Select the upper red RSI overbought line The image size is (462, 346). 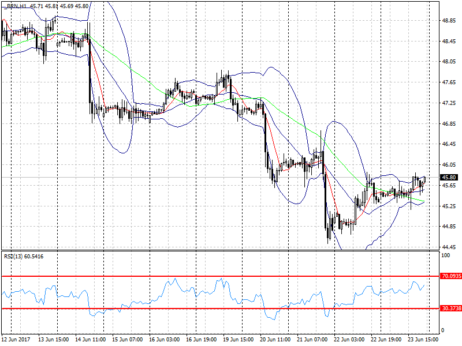[x=219, y=276]
